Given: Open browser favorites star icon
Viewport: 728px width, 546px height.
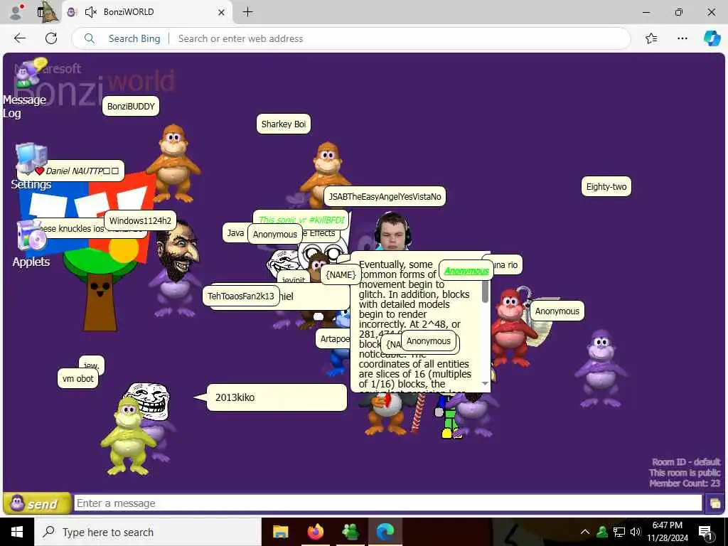Looking at the screenshot, I should [x=651, y=38].
